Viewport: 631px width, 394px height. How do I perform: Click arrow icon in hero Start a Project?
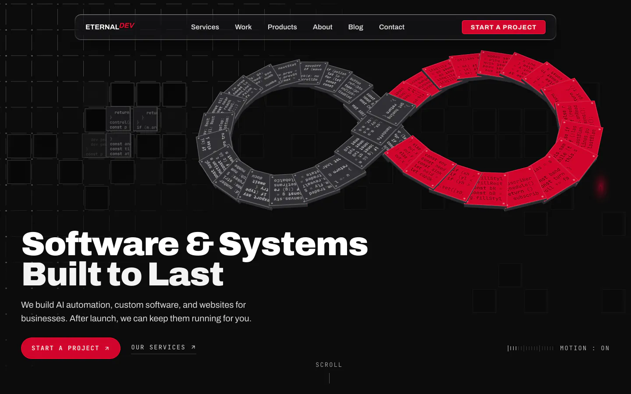107,348
